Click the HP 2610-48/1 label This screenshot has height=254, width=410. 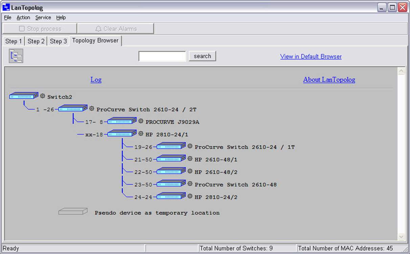216,160
